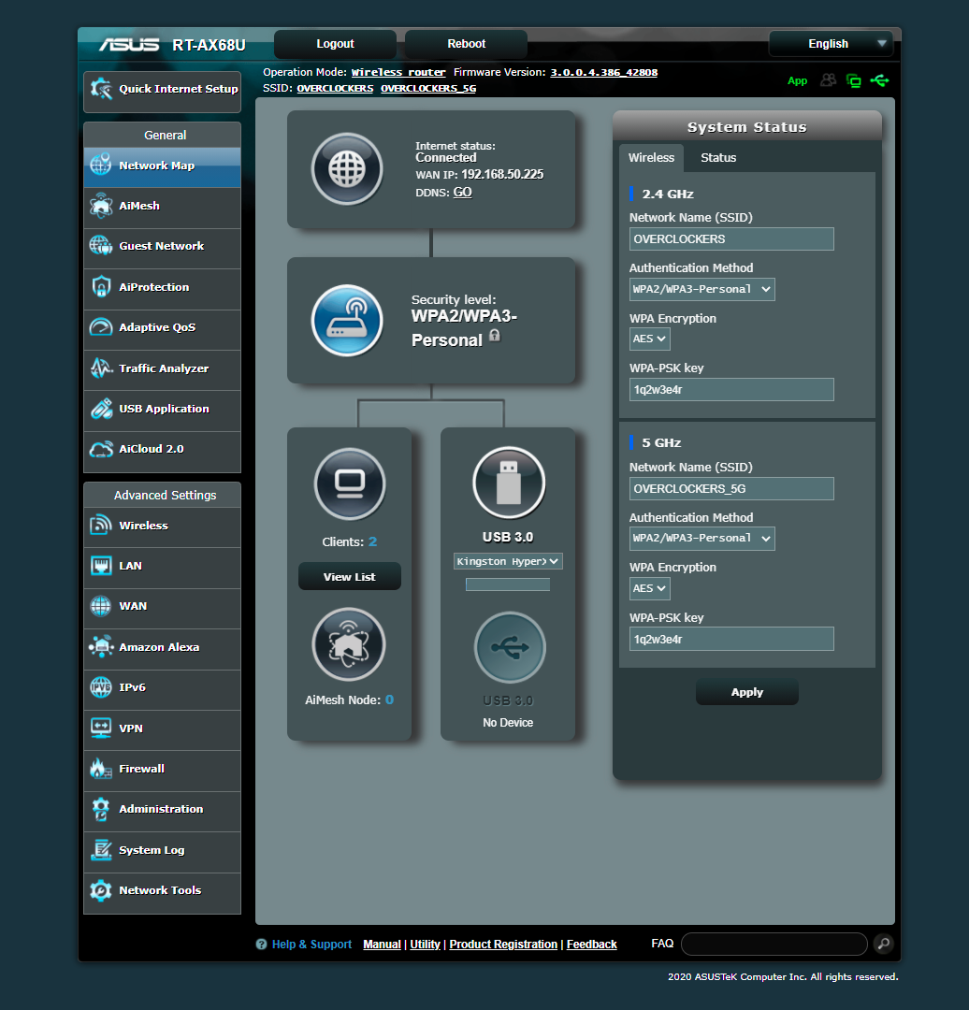Select the Wireless tab in System Status

click(651, 157)
